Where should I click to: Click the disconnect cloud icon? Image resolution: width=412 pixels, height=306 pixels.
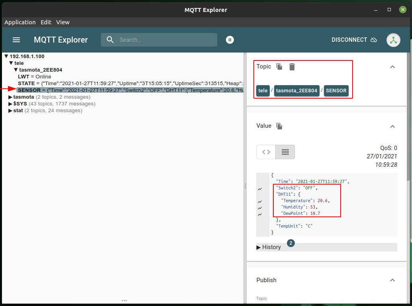(x=374, y=40)
